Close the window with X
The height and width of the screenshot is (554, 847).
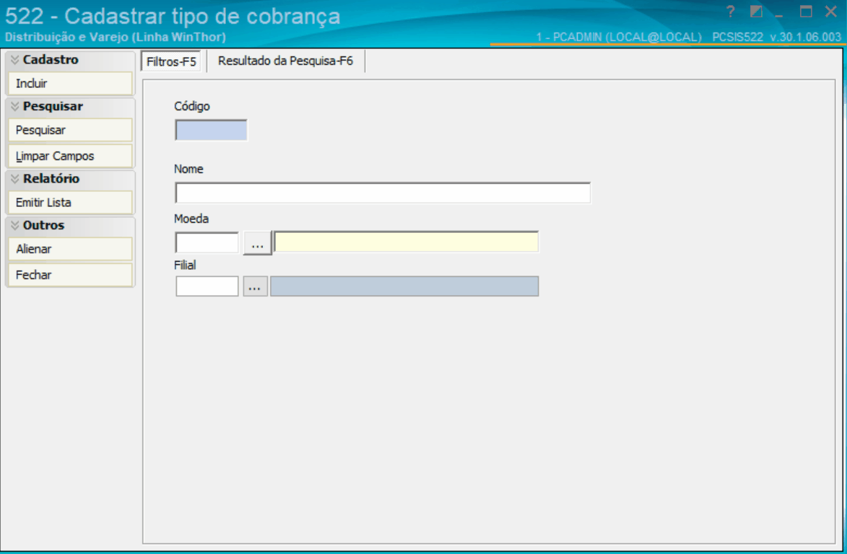pyautogui.click(x=831, y=12)
